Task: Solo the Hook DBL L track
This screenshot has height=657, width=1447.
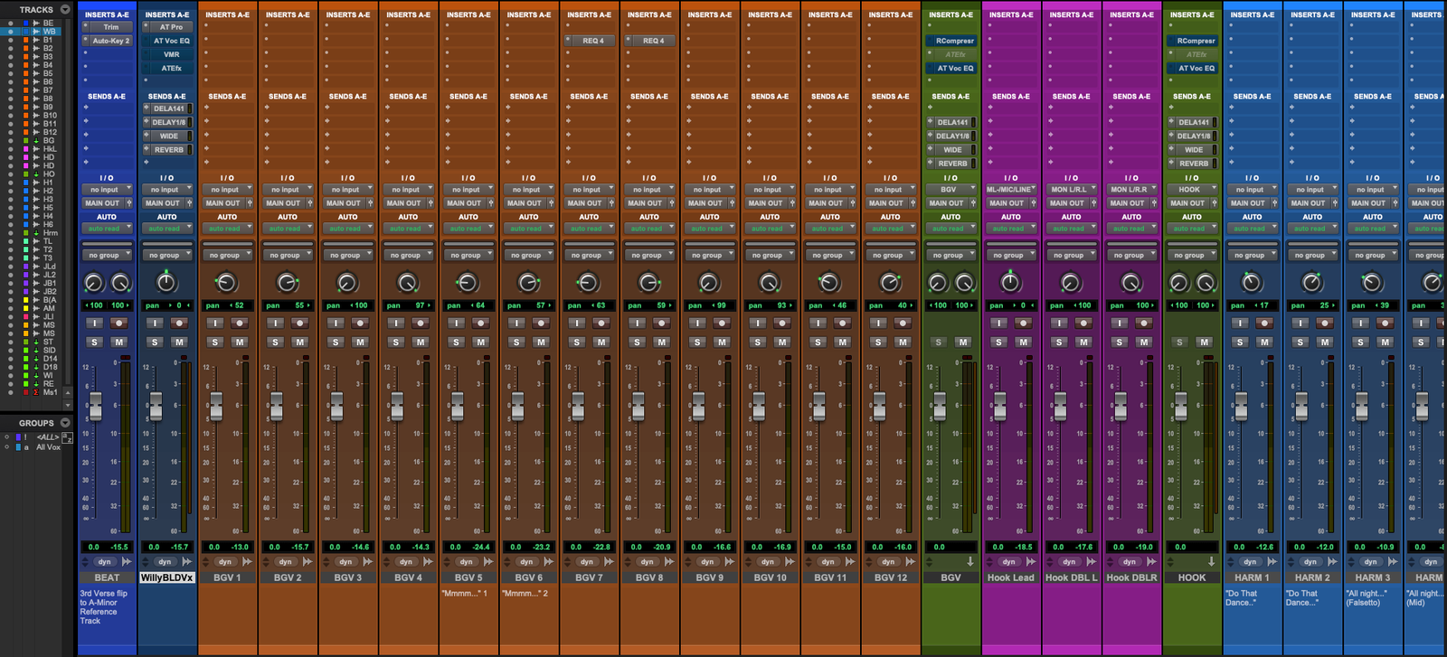Action: (x=1059, y=342)
